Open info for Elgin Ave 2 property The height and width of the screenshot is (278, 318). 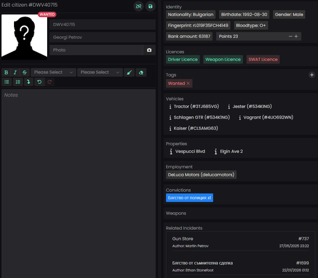216,152
